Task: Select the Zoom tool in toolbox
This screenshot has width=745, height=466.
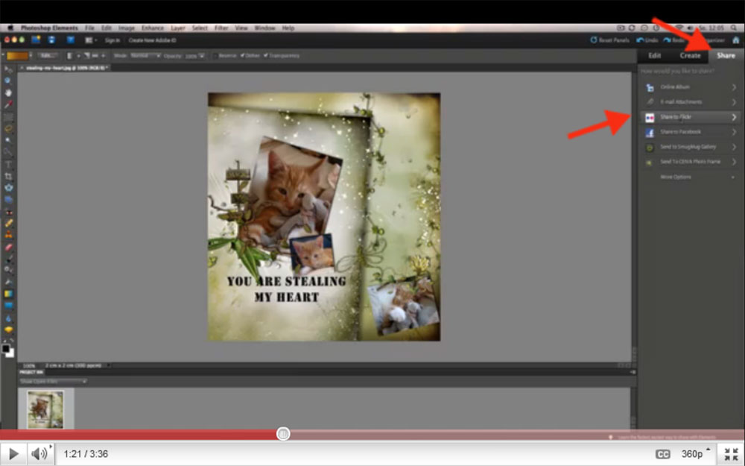Action: [x=8, y=81]
